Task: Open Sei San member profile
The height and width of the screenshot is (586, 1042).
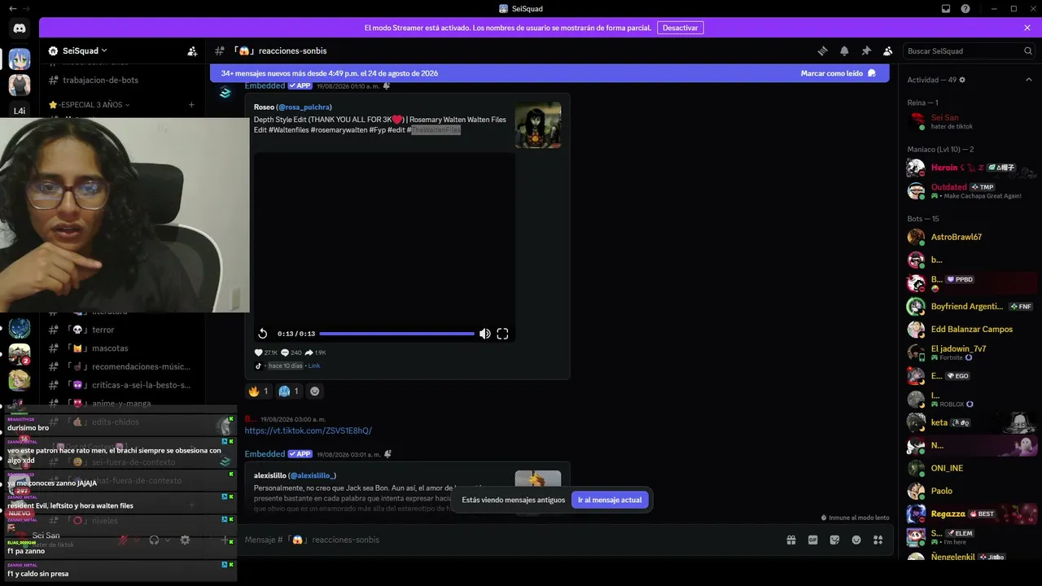Action: click(970, 121)
